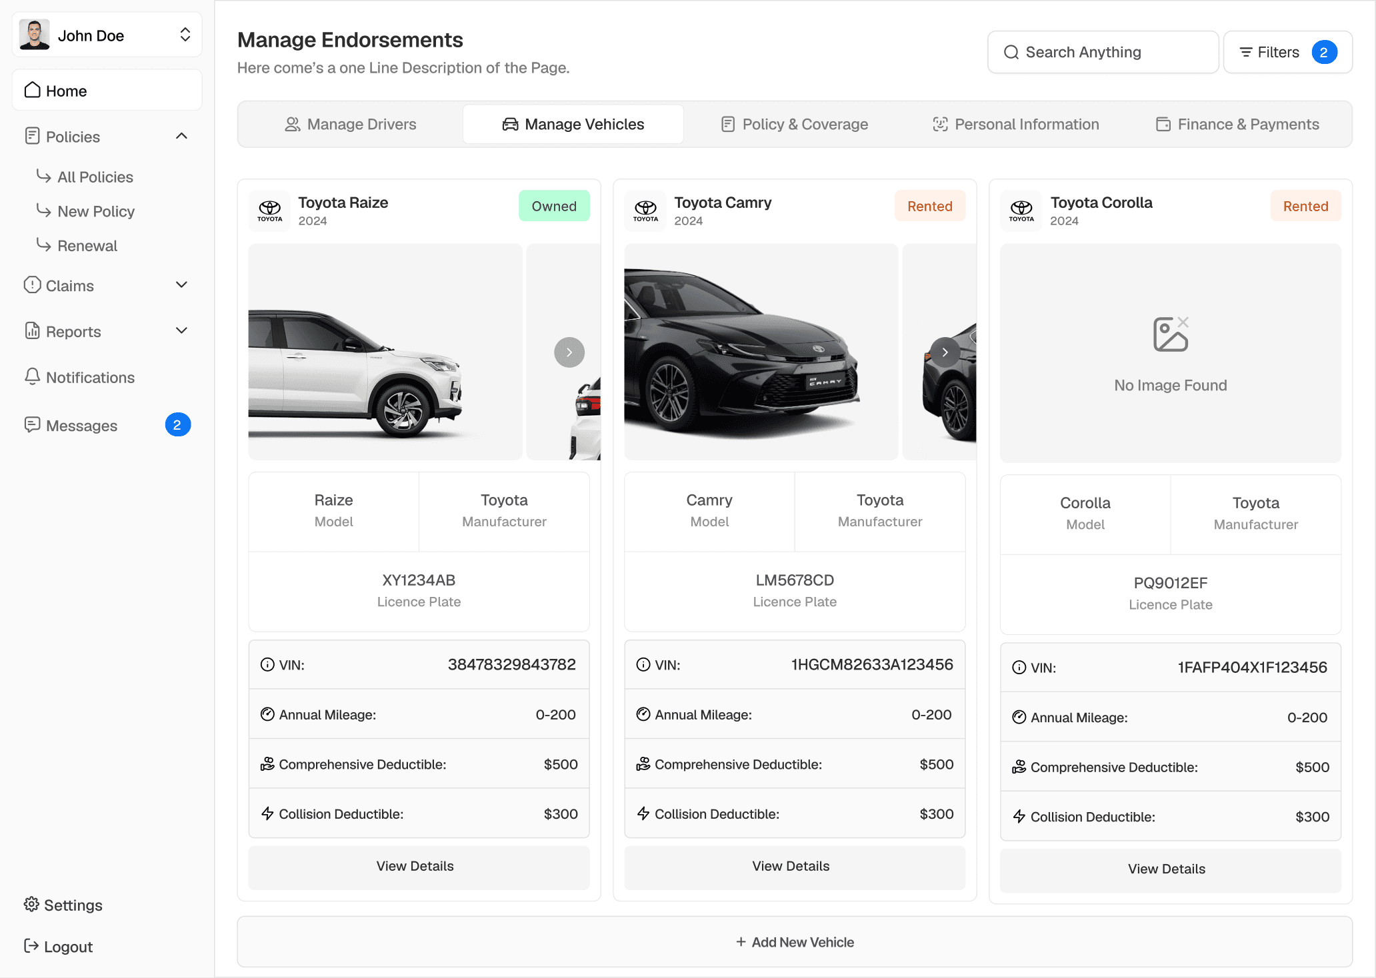
Task: Focus the Search Anything field
Action: [x=1103, y=52]
